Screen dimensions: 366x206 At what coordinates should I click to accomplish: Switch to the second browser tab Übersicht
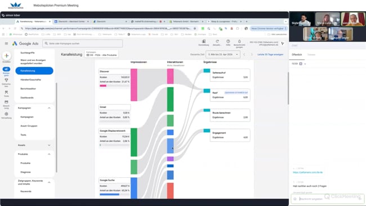click(x=72, y=21)
